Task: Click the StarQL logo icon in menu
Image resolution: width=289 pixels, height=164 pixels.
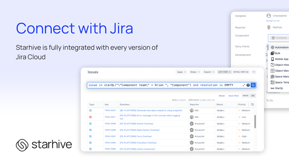Action: 272,88
